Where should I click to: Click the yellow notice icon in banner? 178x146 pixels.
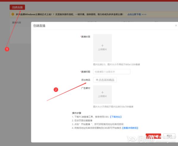click(x=13, y=14)
